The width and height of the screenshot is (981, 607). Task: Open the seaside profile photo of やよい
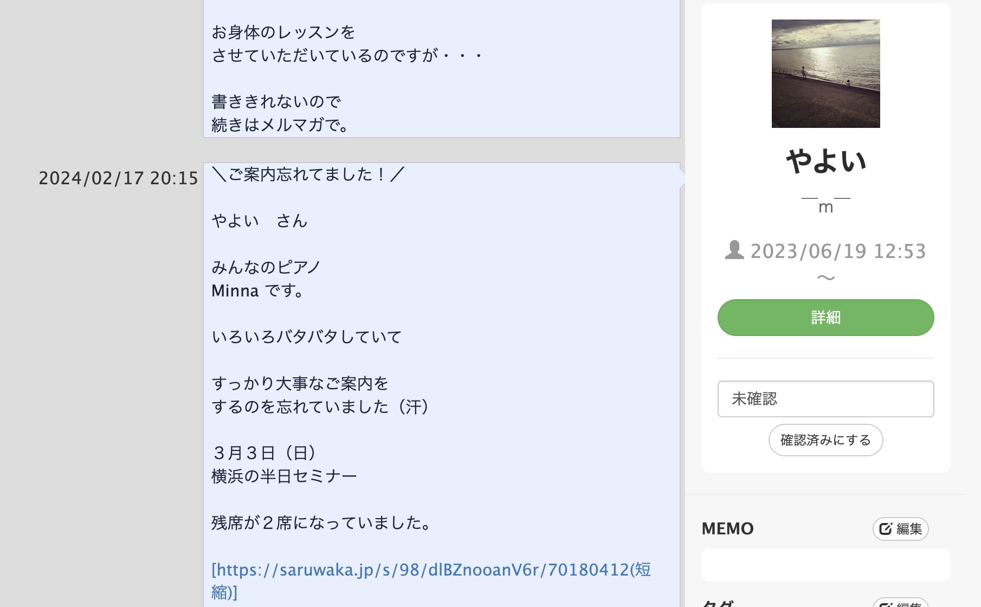coord(825,74)
